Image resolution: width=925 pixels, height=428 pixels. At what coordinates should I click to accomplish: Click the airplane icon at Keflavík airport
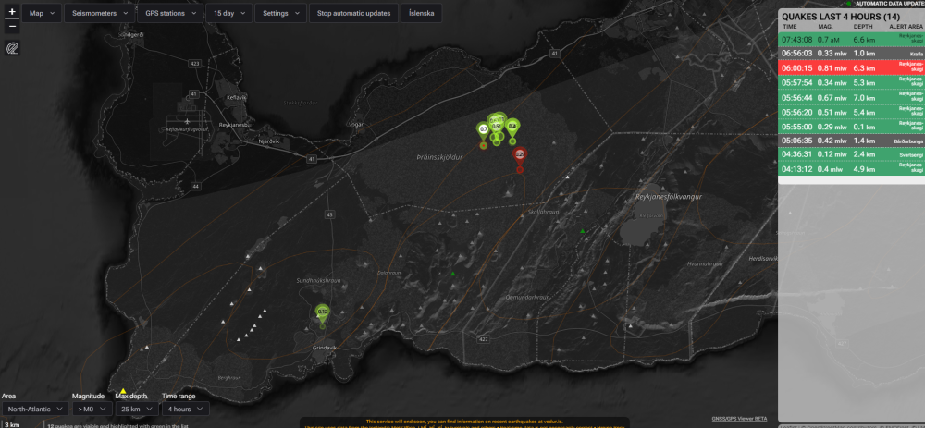188,121
